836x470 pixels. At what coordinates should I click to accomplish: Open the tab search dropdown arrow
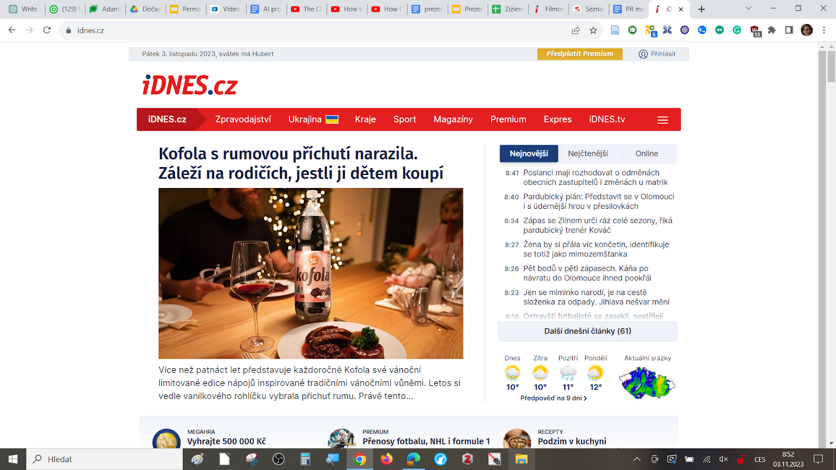tap(748, 8)
